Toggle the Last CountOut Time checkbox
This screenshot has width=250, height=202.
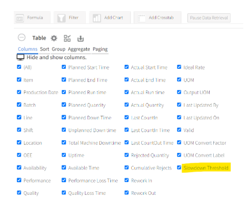coord(127,142)
